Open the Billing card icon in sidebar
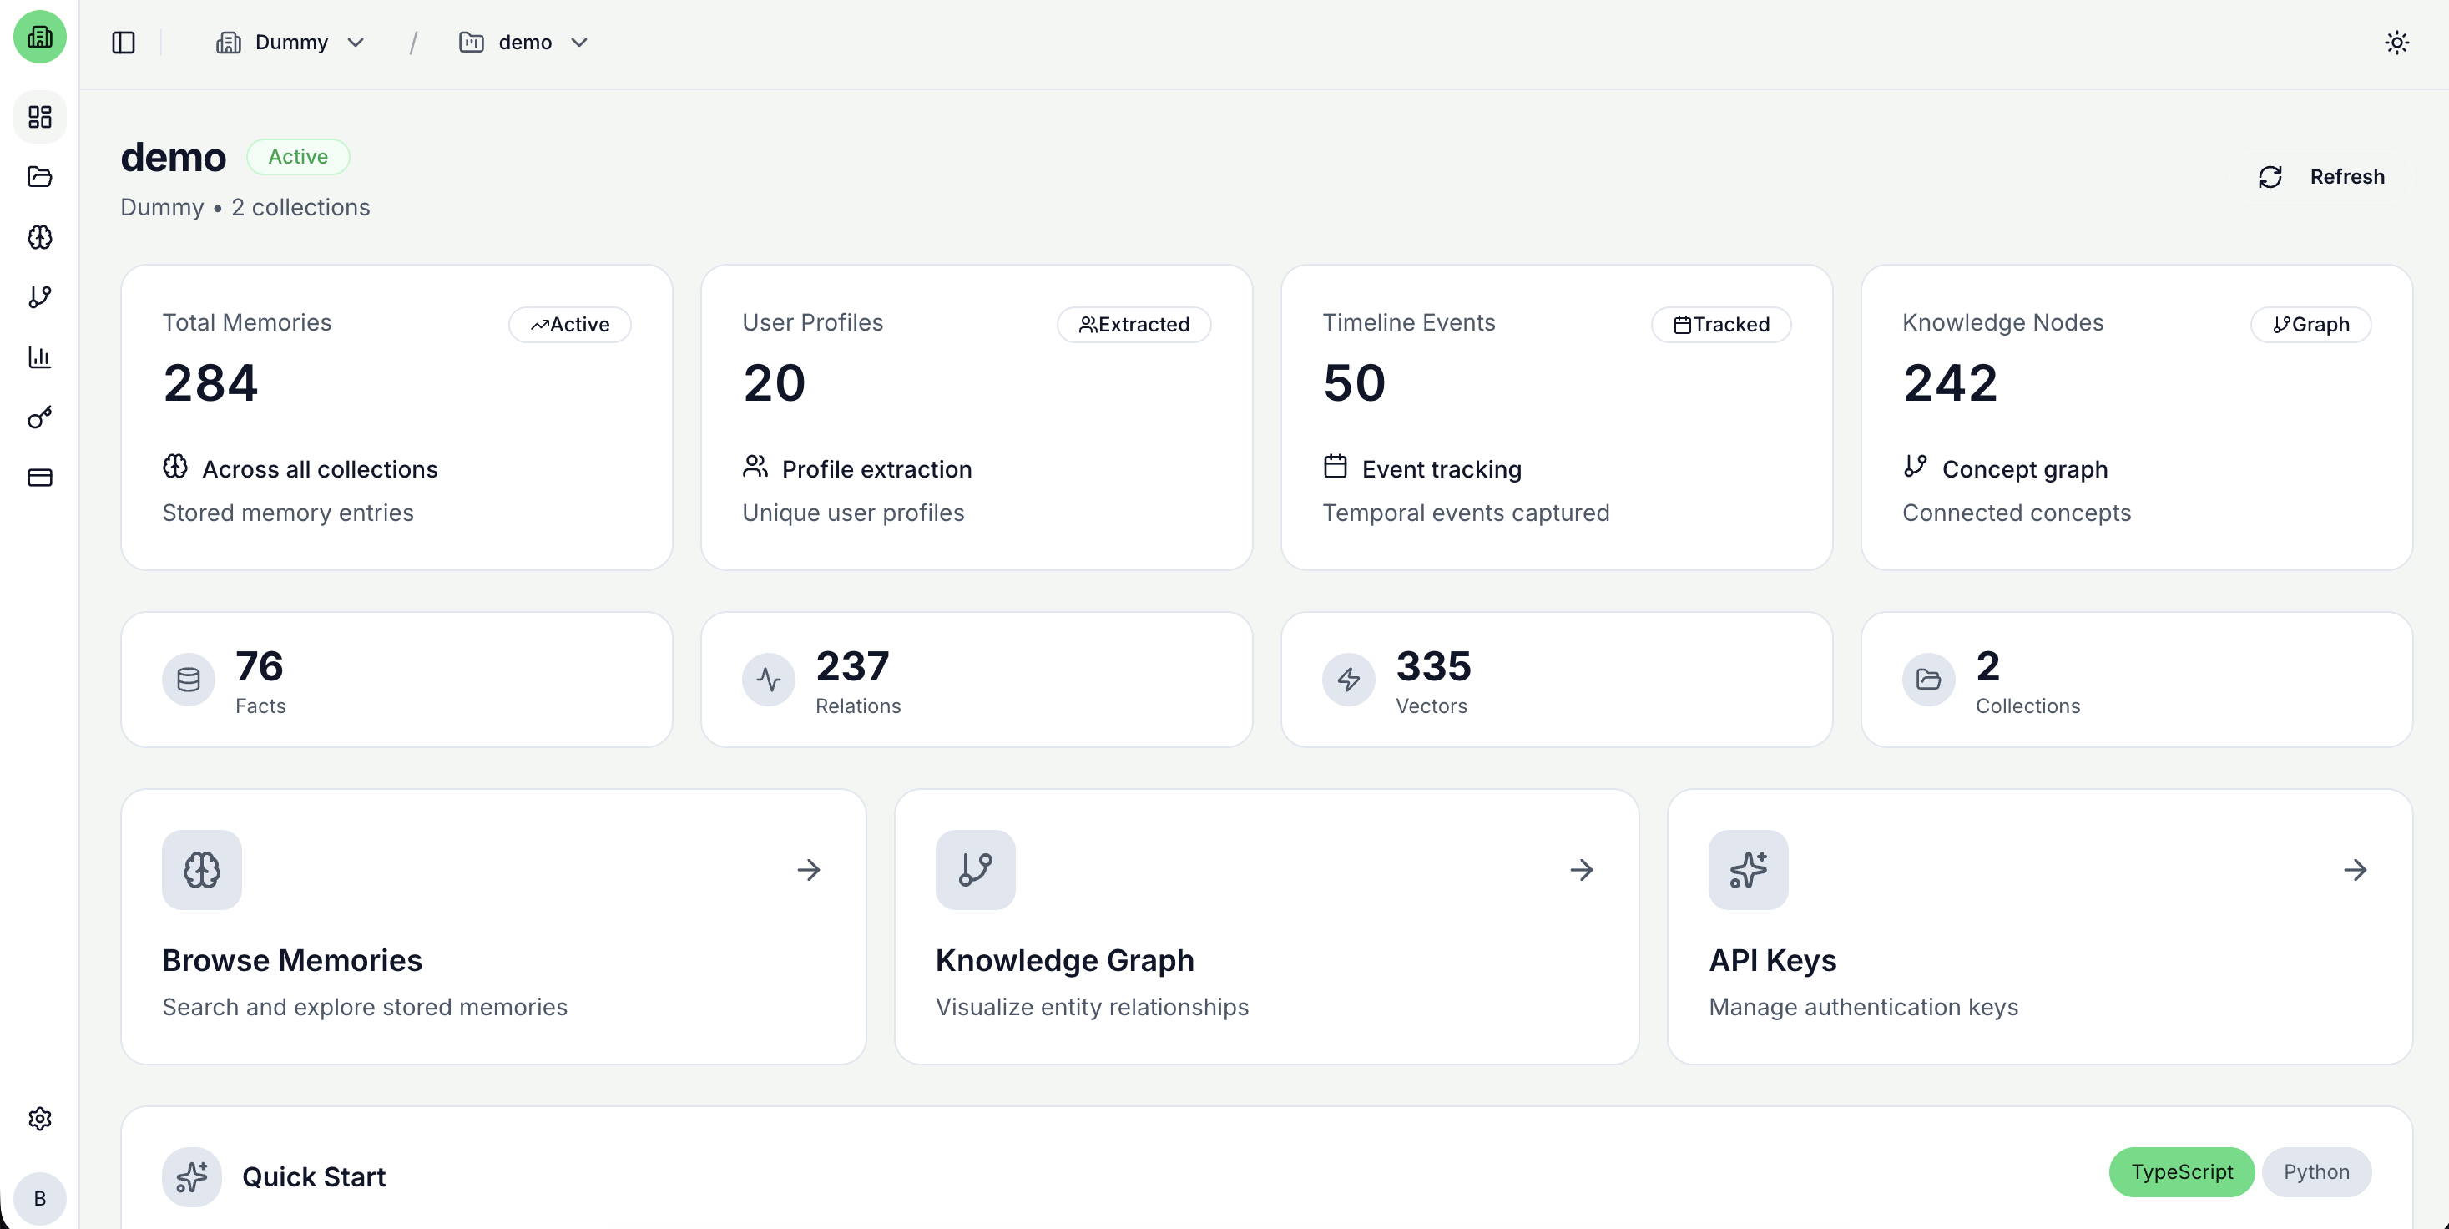 pyautogui.click(x=39, y=477)
